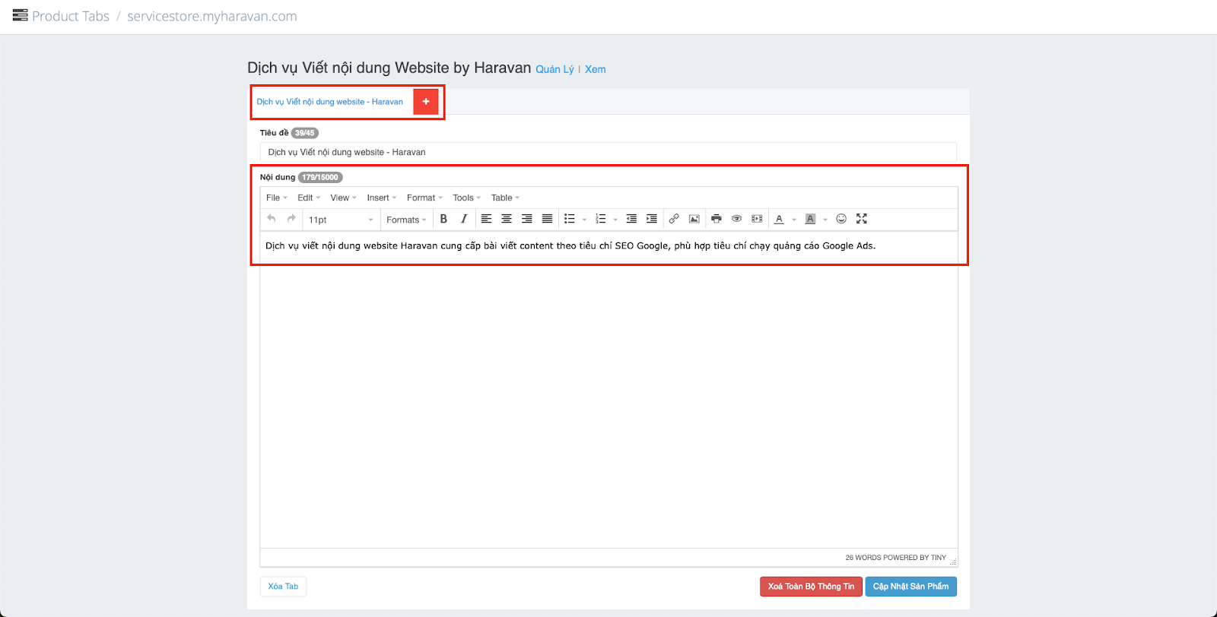Click the 'Xoá Toàn Bộ Thông Tin' button
This screenshot has height=617, width=1217.
[811, 587]
